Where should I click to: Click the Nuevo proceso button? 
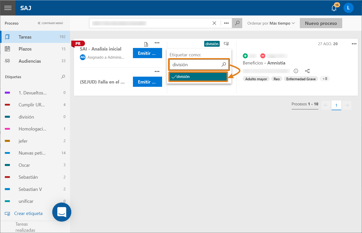[x=321, y=23]
